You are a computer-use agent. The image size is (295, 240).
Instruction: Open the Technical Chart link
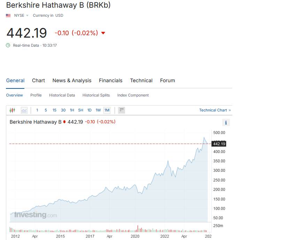coord(213,110)
